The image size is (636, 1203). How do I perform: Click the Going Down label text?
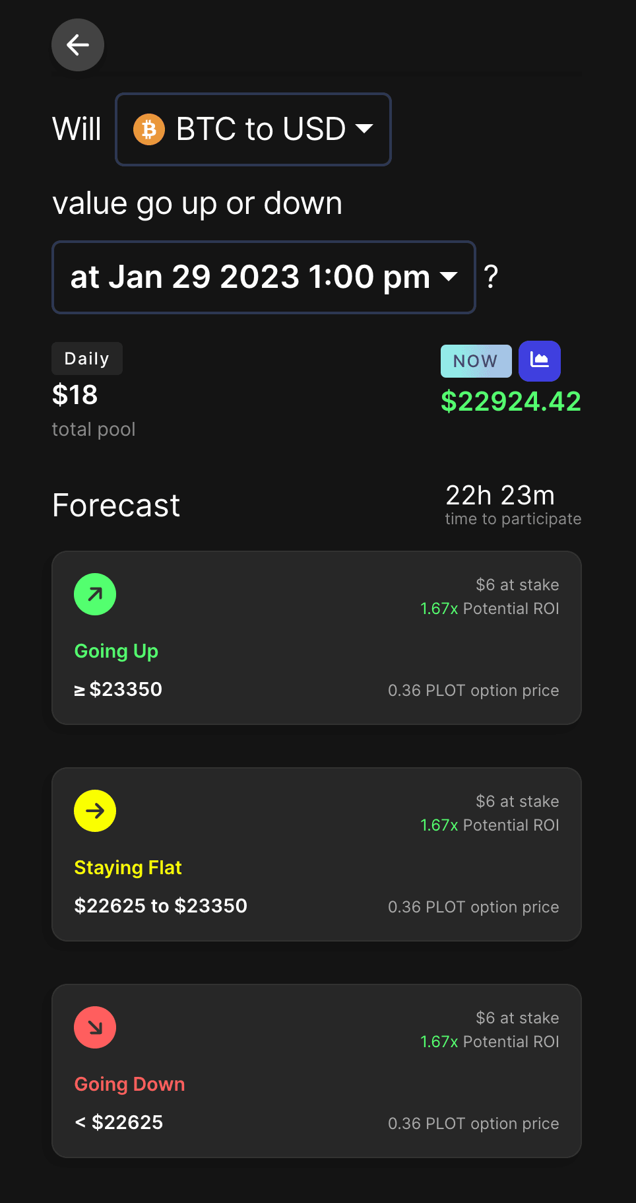point(129,1084)
